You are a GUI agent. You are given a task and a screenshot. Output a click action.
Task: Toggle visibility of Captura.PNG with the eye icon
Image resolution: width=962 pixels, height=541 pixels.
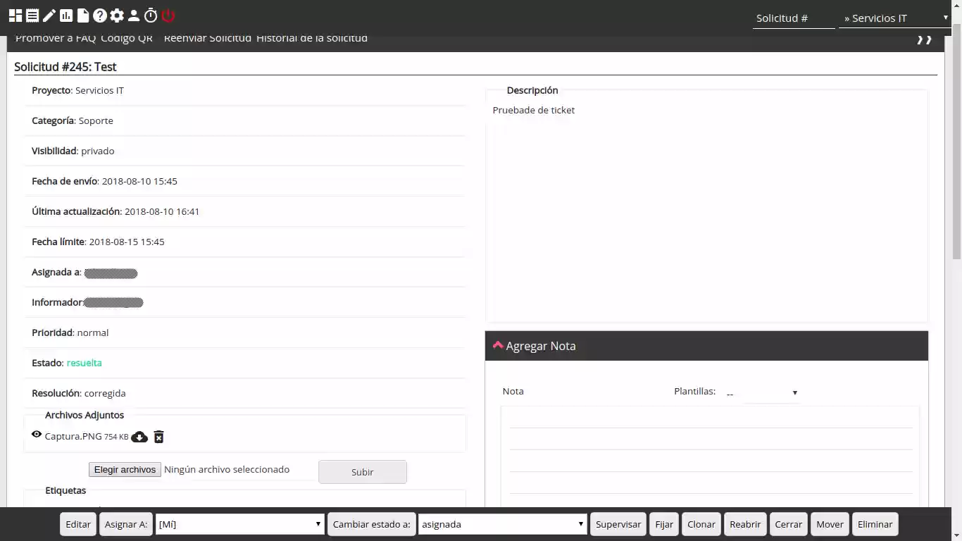pyautogui.click(x=36, y=434)
